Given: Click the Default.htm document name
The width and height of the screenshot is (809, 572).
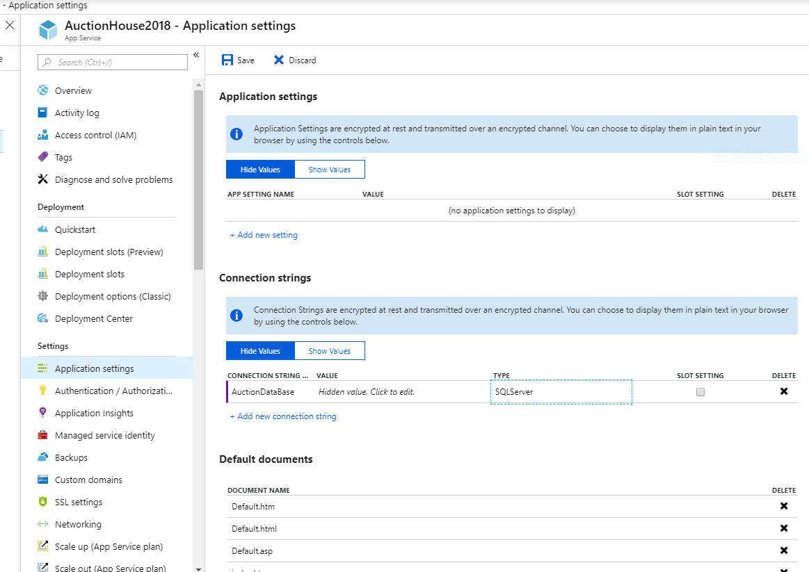Looking at the screenshot, I should tap(253, 507).
